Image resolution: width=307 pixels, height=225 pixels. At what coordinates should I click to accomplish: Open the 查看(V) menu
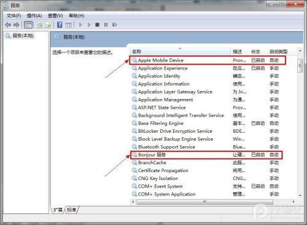55,16
